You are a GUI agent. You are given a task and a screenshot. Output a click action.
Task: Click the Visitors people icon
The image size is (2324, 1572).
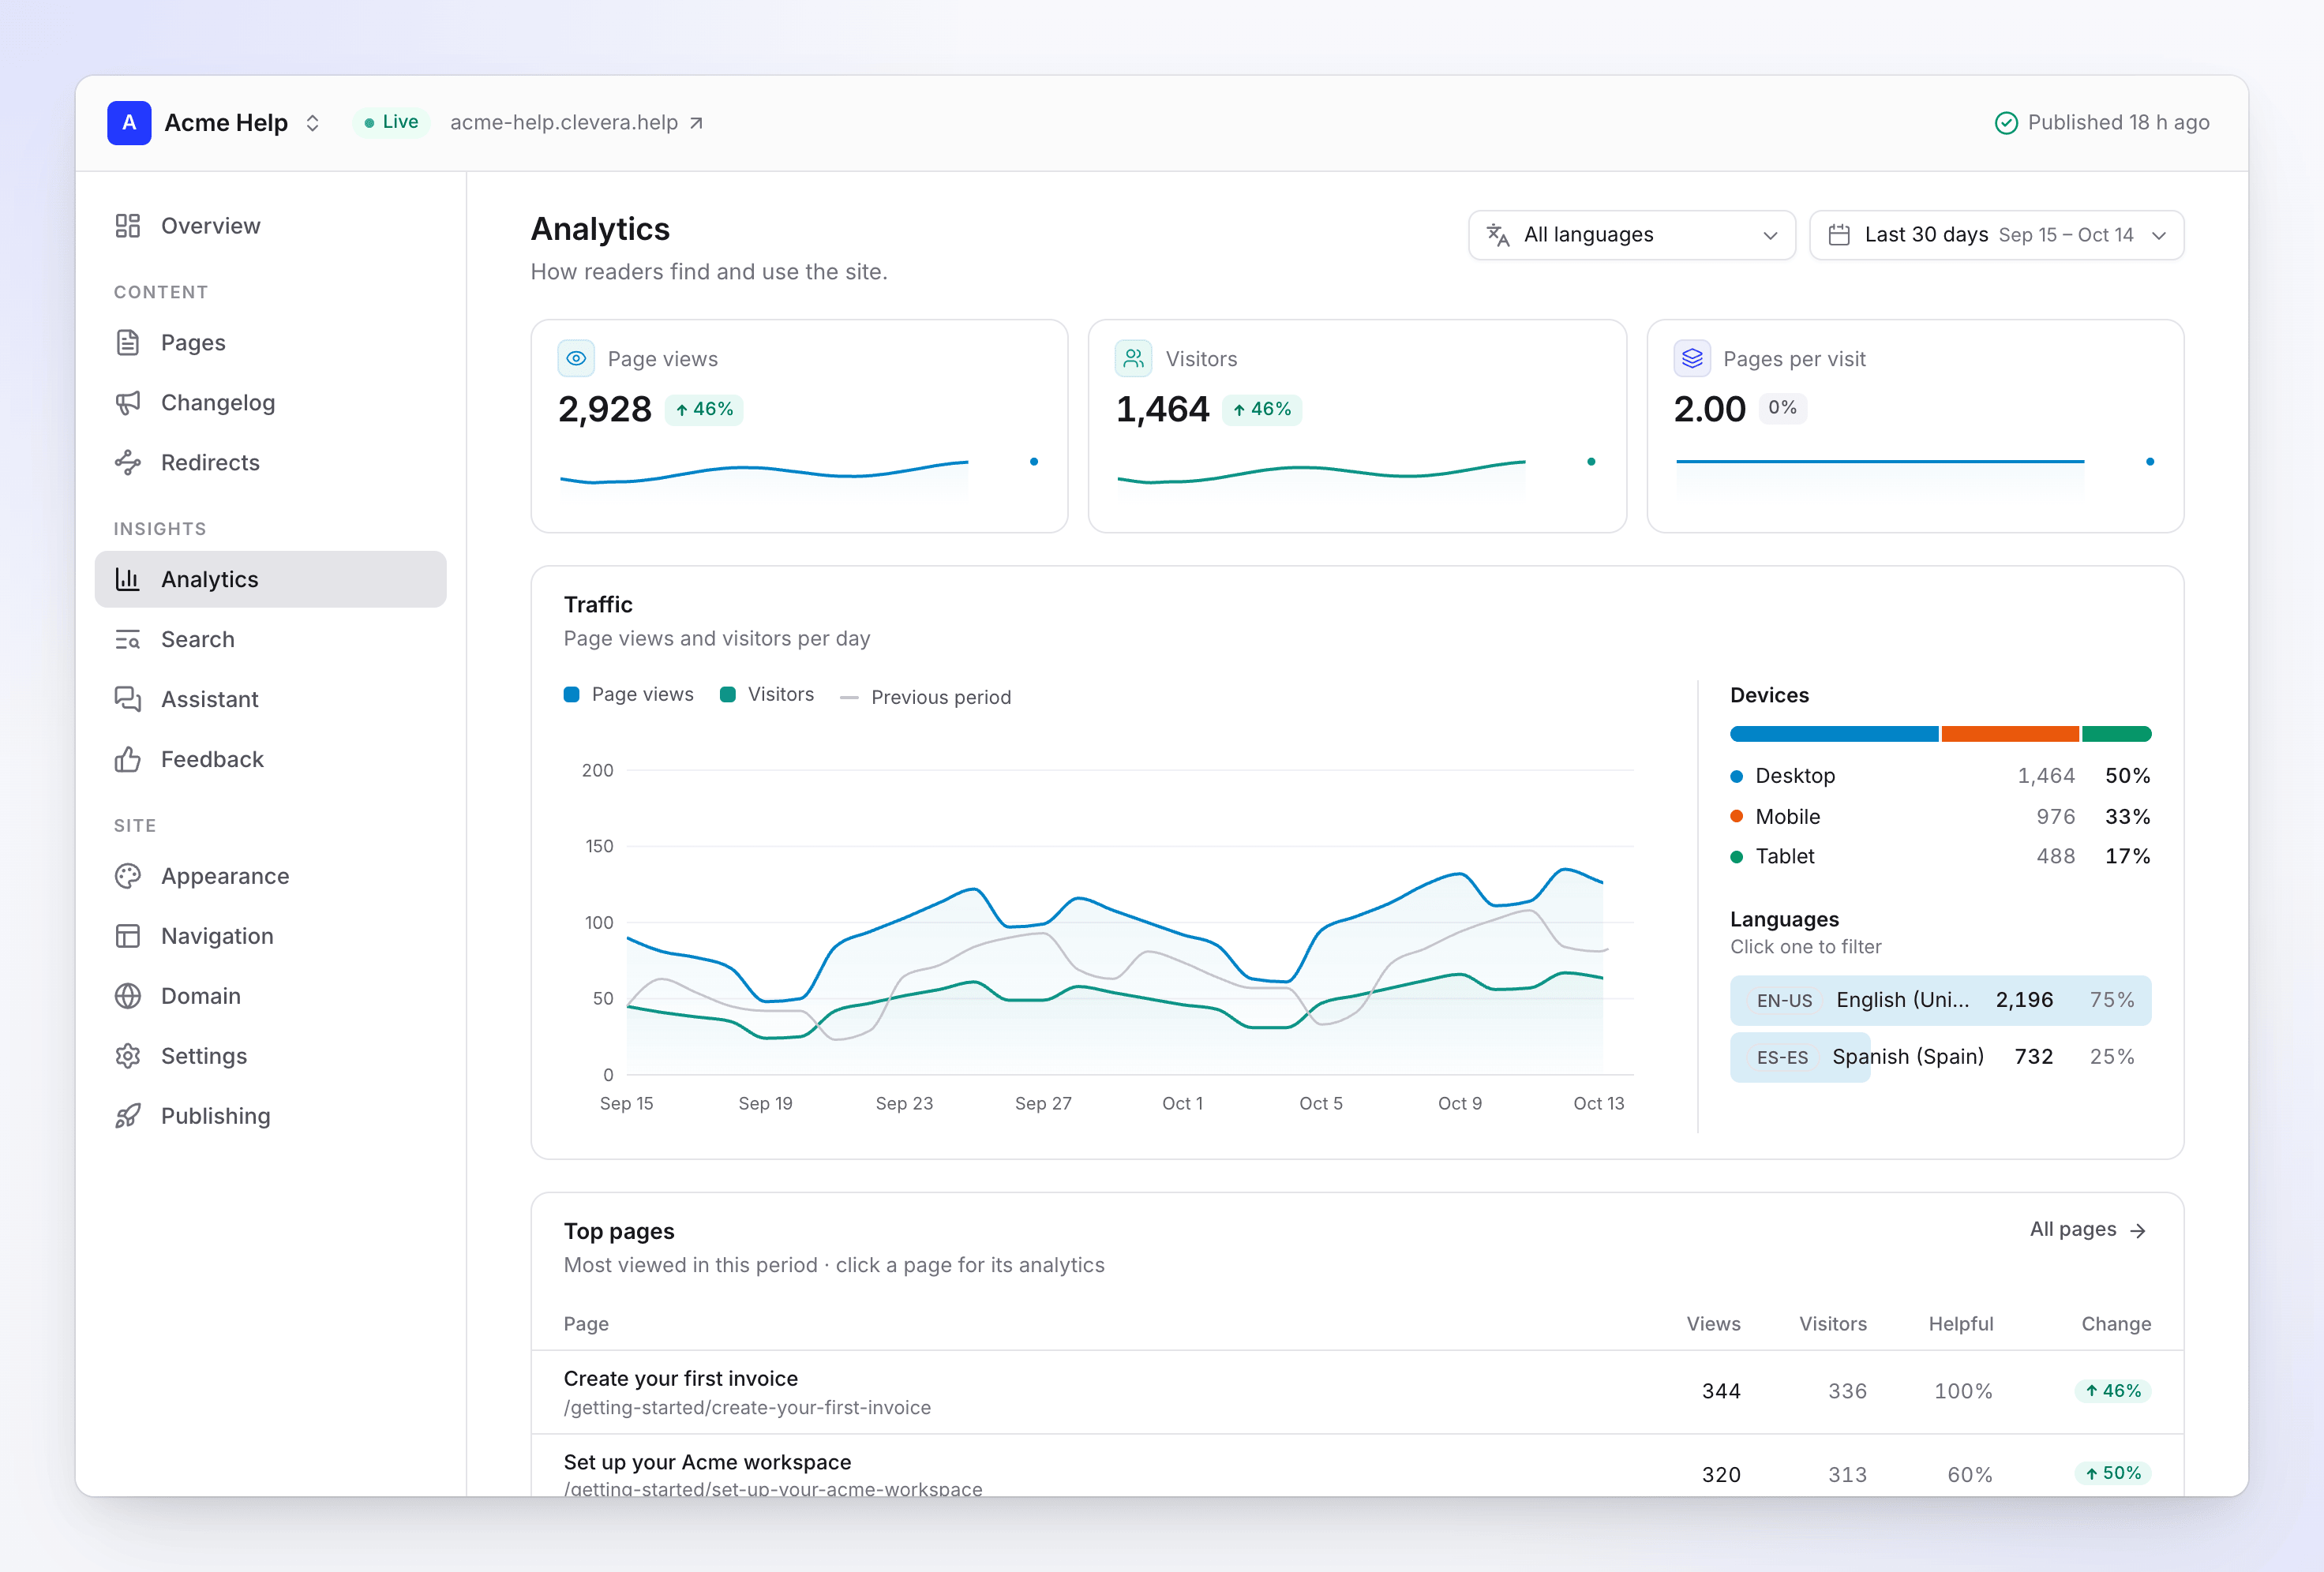point(1134,359)
